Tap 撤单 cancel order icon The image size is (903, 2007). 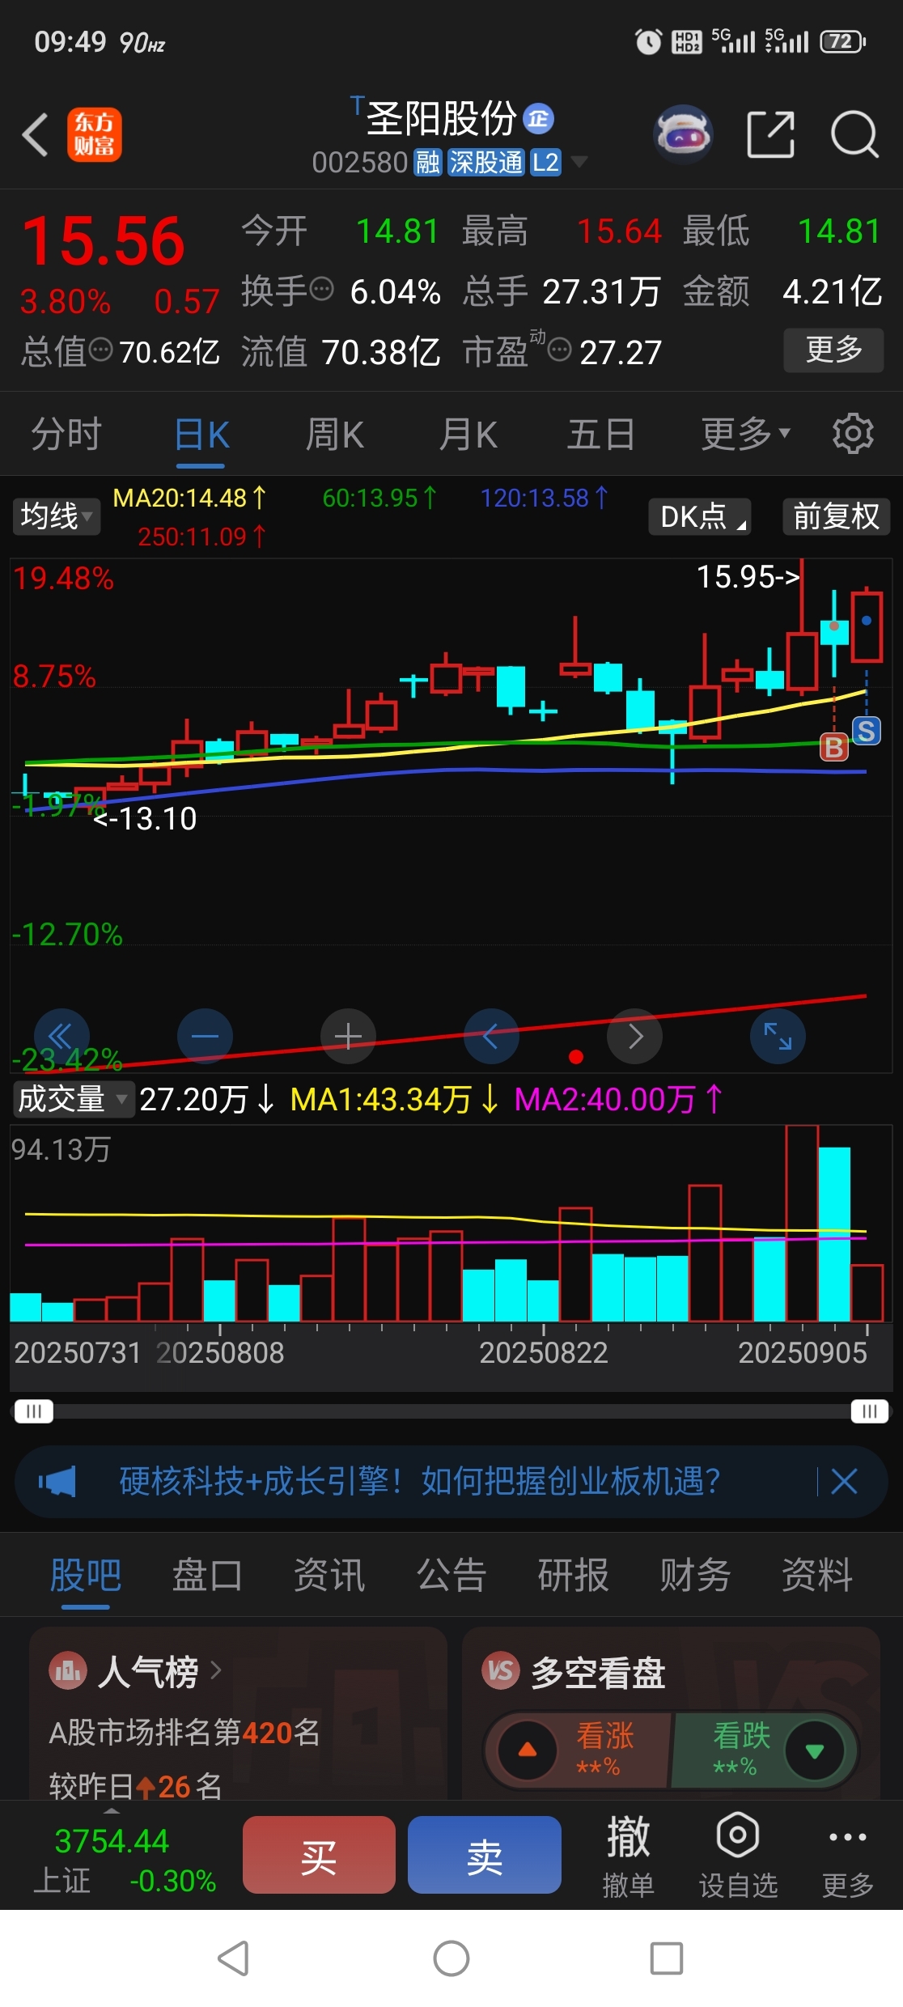click(628, 1855)
